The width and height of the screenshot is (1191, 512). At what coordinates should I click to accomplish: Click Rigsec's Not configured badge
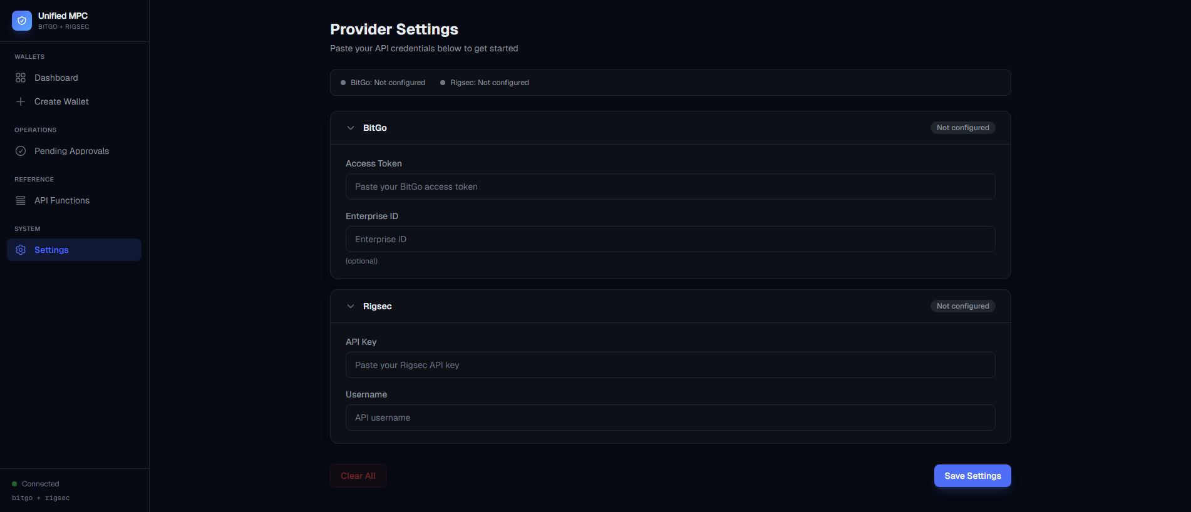[963, 306]
